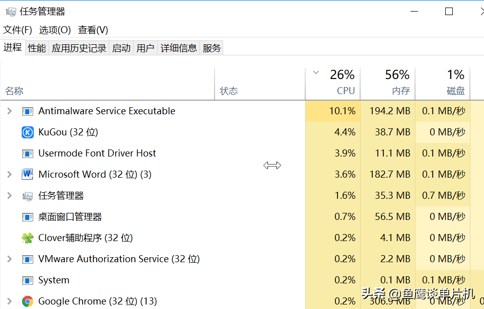Image resolution: width=484 pixels, height=309 pixels.
Task: Select the Clover辅助程序 (32 位) name
Action: pos(86,238)
